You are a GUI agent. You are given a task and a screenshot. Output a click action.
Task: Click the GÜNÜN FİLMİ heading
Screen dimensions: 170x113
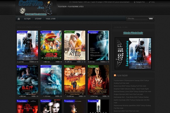coord(121,27)
